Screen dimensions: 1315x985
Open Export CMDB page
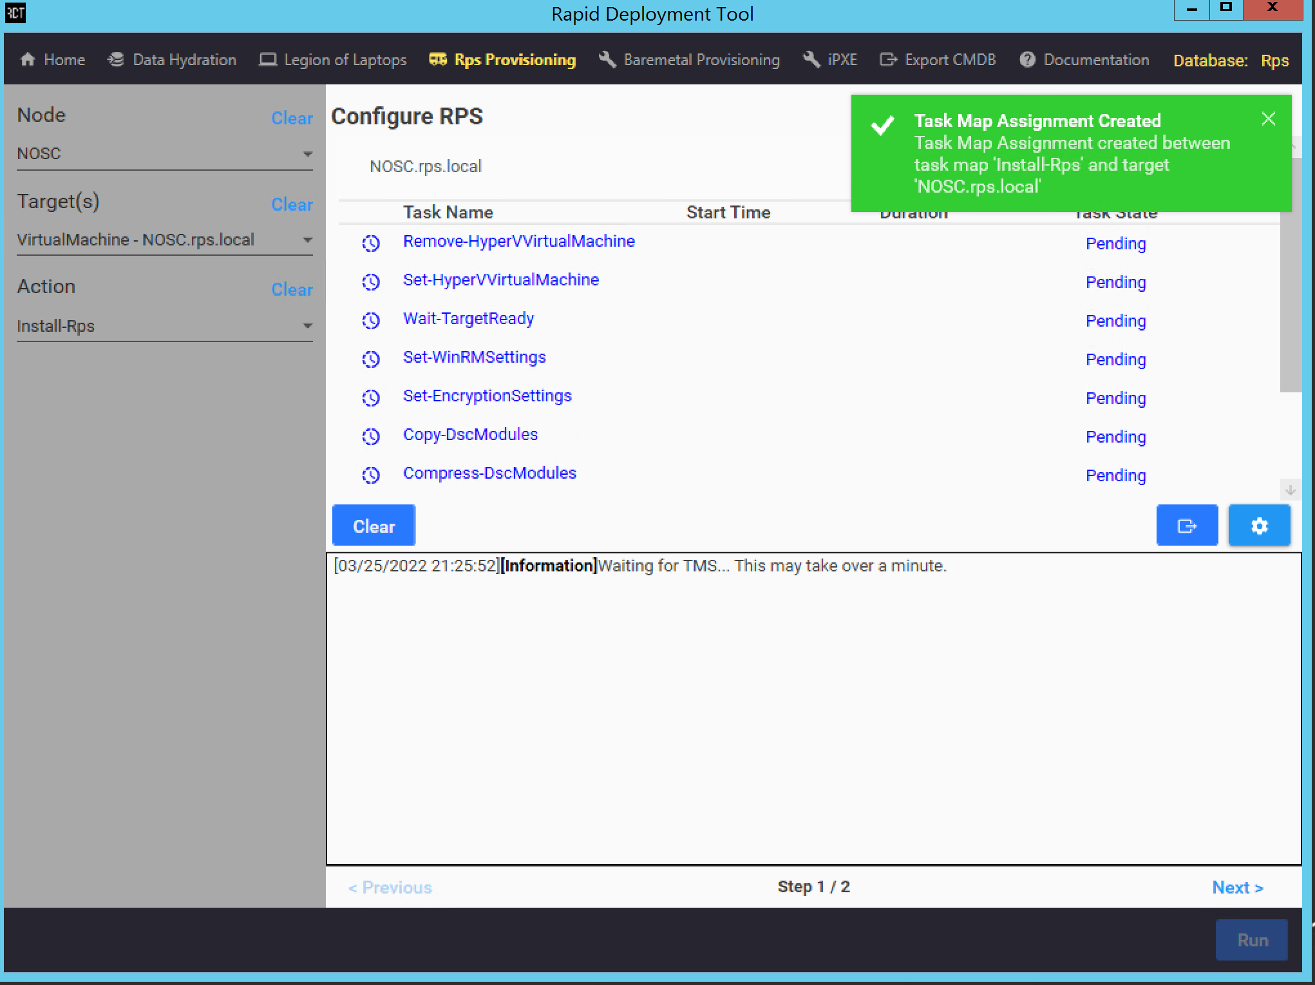938,60
